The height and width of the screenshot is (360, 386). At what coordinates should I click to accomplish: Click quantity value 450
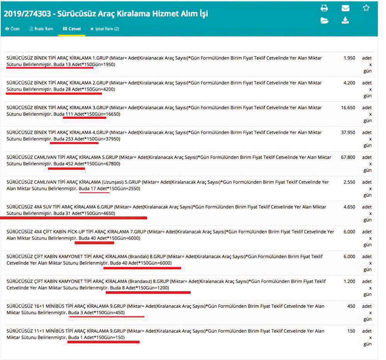351,306
